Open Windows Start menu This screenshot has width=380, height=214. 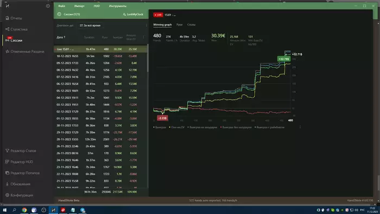point(4,210)
